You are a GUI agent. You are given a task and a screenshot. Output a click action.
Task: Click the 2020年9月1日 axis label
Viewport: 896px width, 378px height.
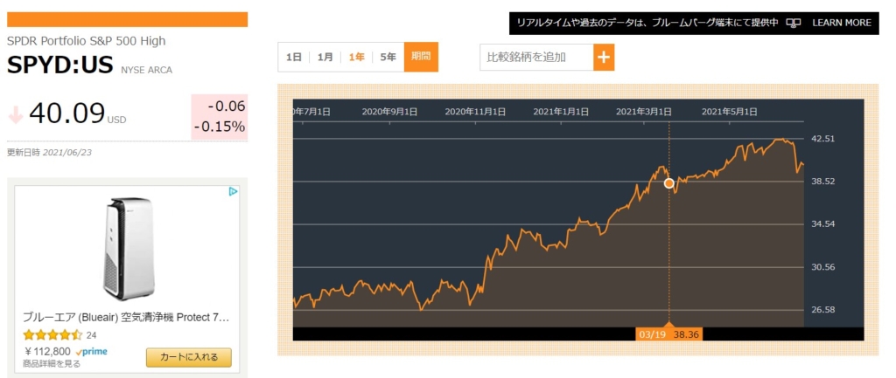coord(389,112)
